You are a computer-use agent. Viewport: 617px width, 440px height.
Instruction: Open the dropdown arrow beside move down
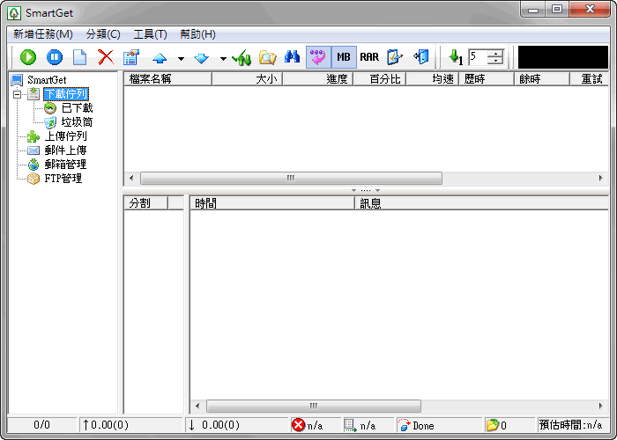click(x=223, y=58)
